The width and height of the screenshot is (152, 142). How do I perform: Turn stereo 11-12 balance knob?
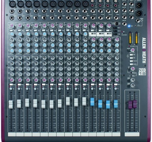(93, 80)
